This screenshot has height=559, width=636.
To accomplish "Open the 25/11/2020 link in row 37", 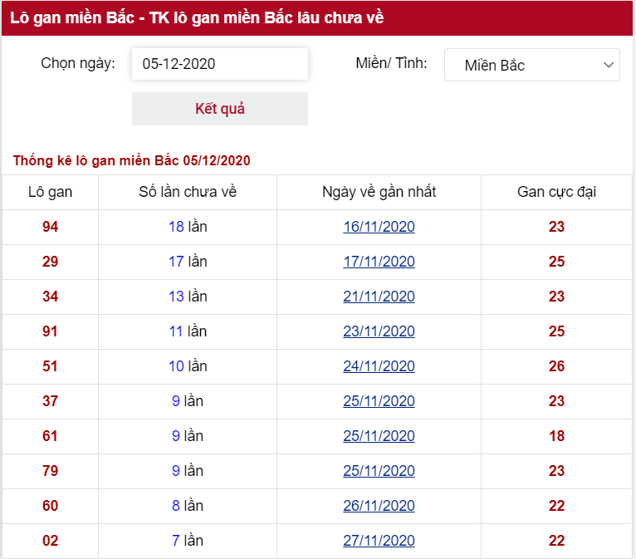I will [x=379, y=401].
